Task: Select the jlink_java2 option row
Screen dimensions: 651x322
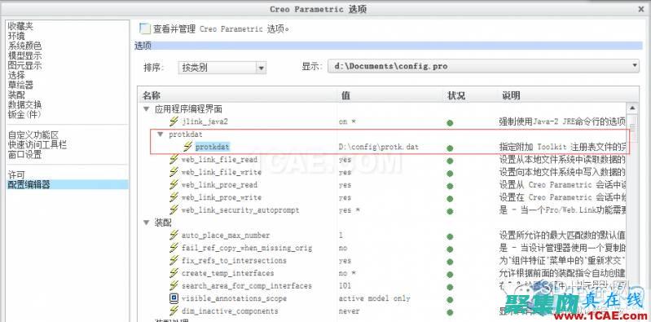Action: point(205,121)
